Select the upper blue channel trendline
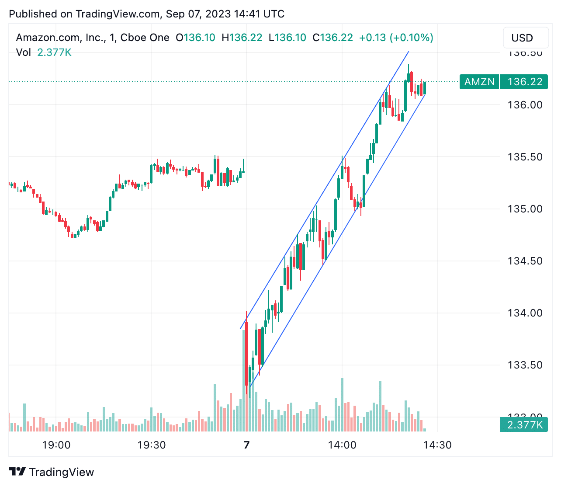The width and height of the screenshot is (561, 487). (x=324, y=190)
